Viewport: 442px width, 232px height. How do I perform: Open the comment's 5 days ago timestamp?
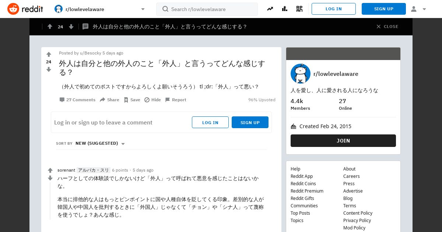(x=143, y=170)
